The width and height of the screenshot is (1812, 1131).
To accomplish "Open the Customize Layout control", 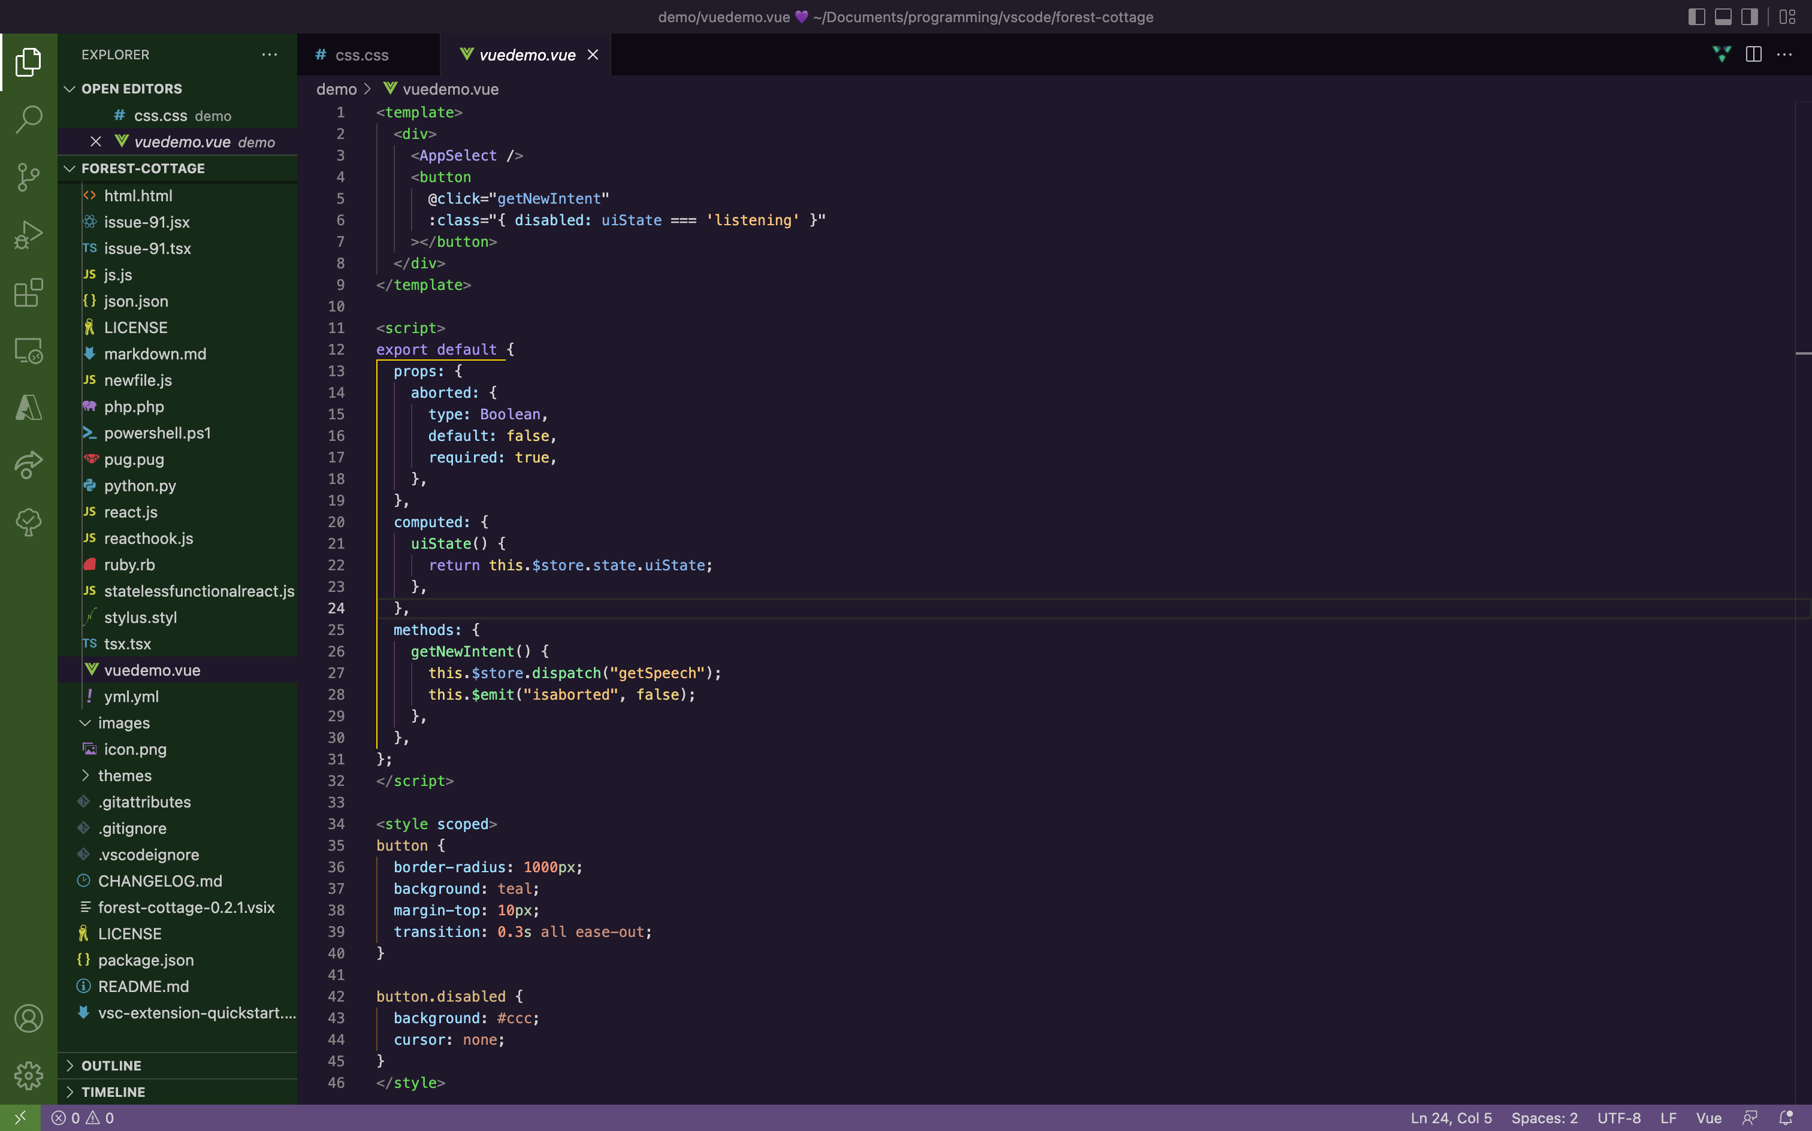I will click(1787, 16).
